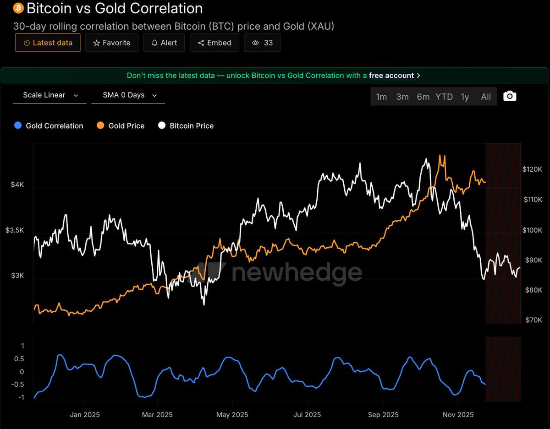This screenshot has height=429, width=550.
Task: Click the $120K bitcoin axis label
Action: 532,169
